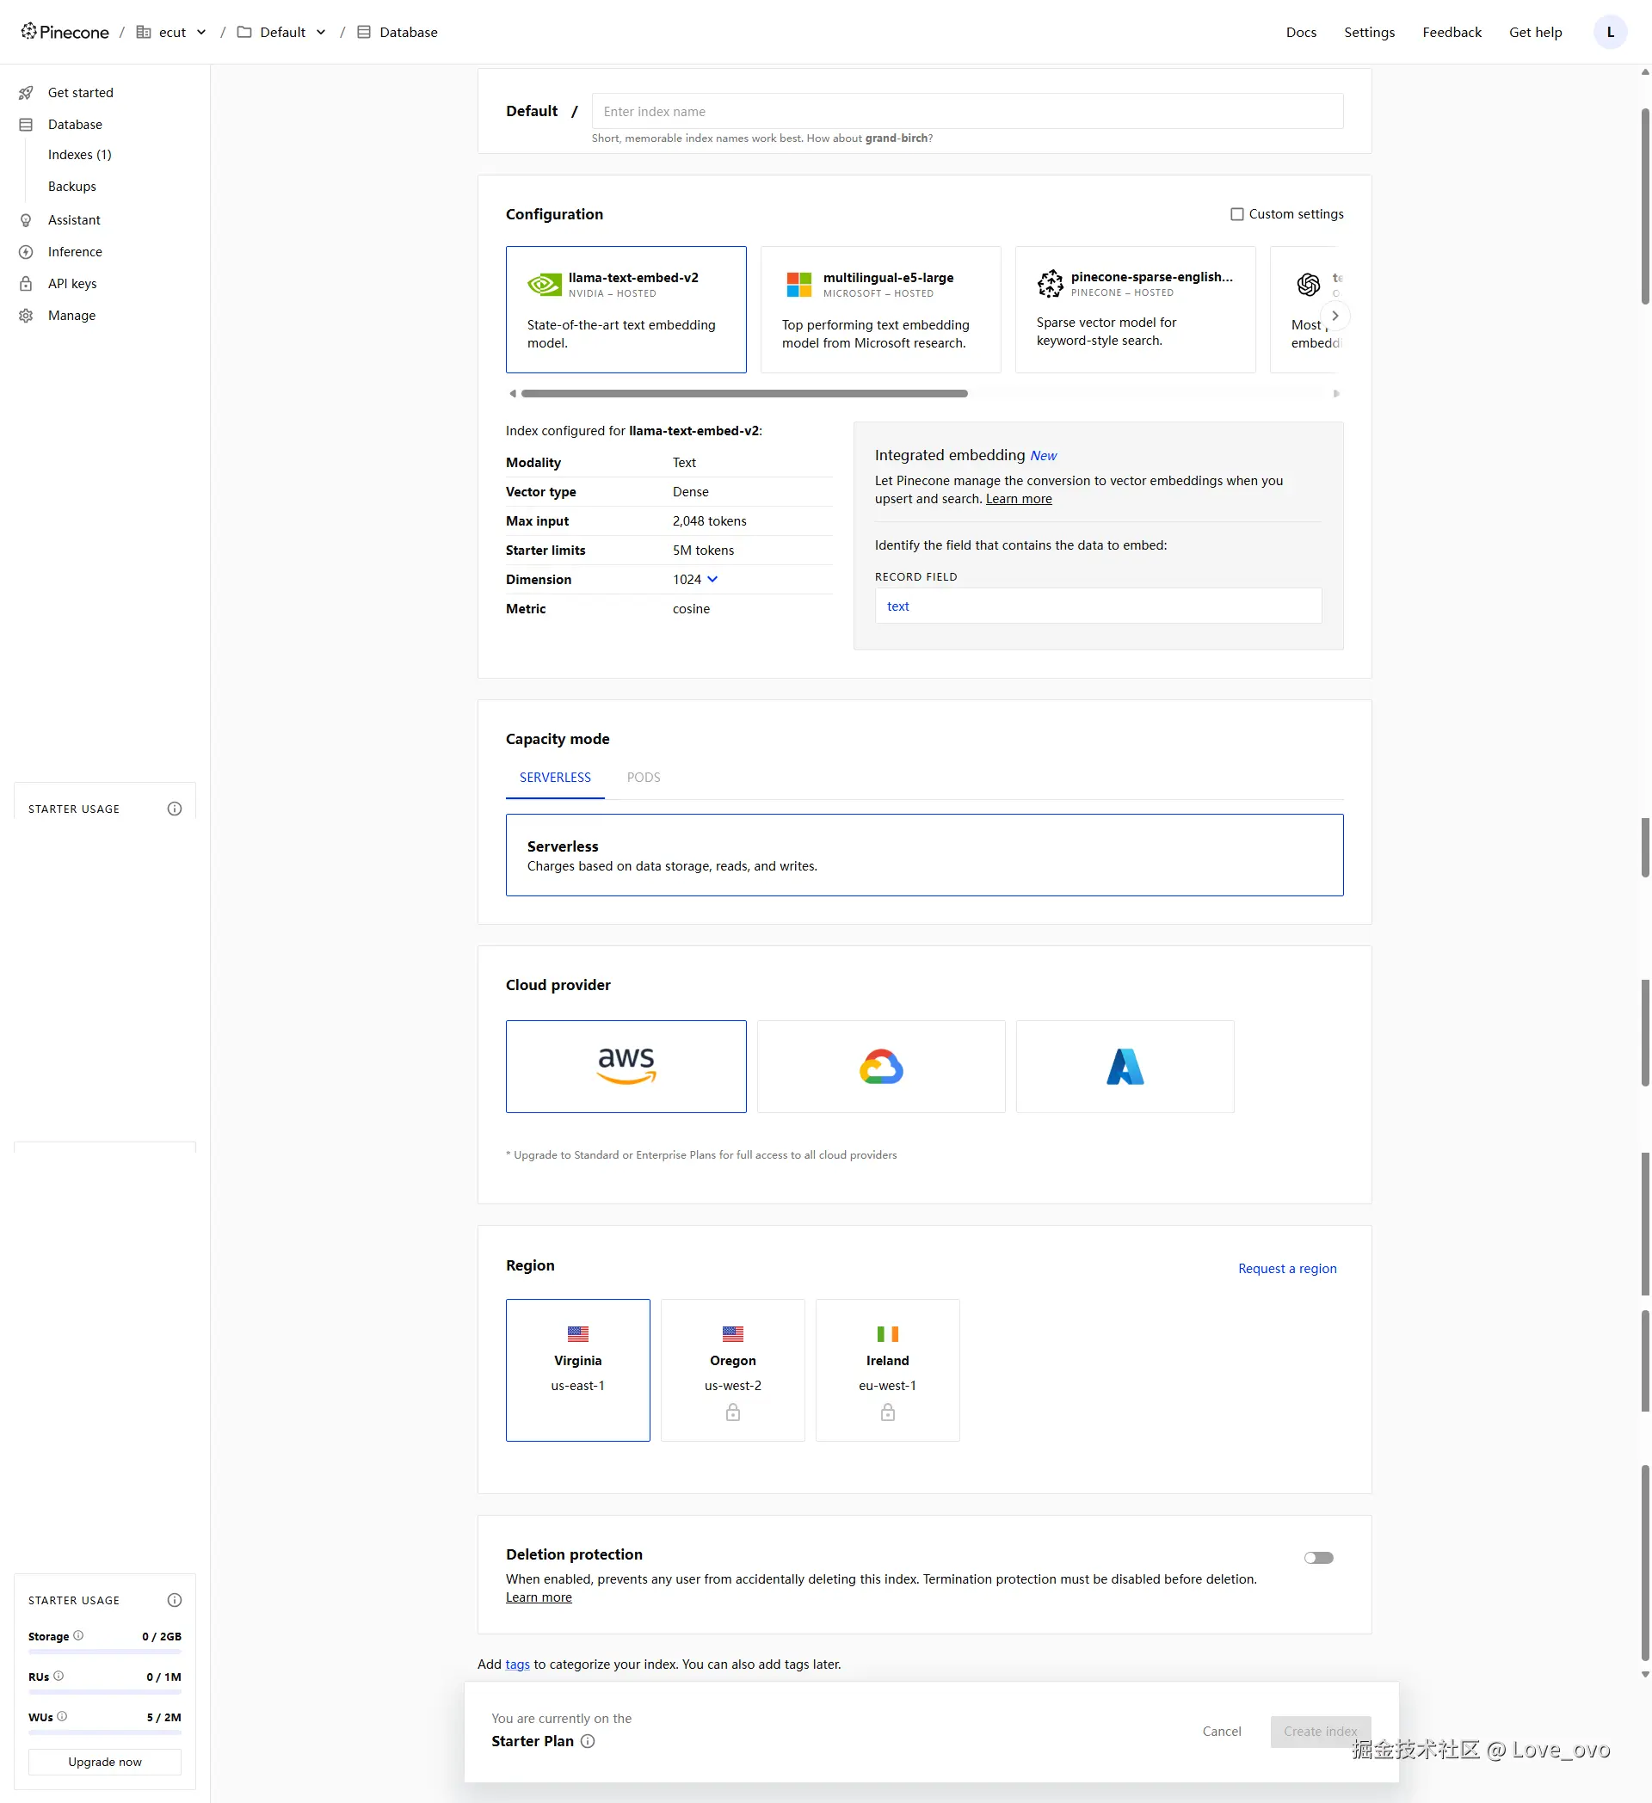Click the Upgrade now button

[x=105, y=1761]
